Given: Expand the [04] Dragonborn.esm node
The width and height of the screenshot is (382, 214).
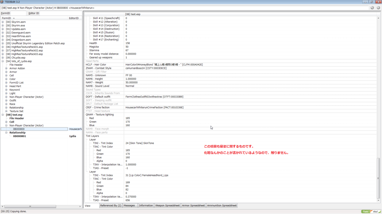Looking at the screenshot, I should pos(3,40).
